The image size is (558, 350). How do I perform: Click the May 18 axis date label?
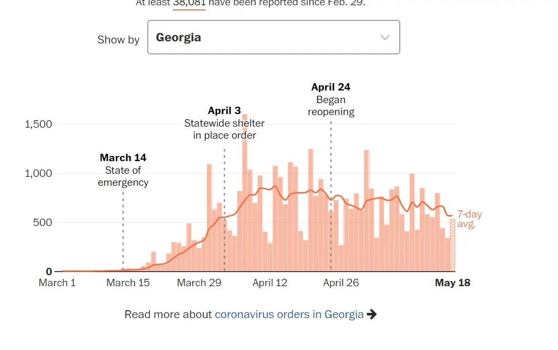[453, 283]
